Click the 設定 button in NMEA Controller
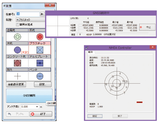 coord(95,116)
